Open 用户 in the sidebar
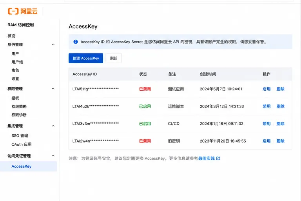The image size is (301, 201). (15, 54)
